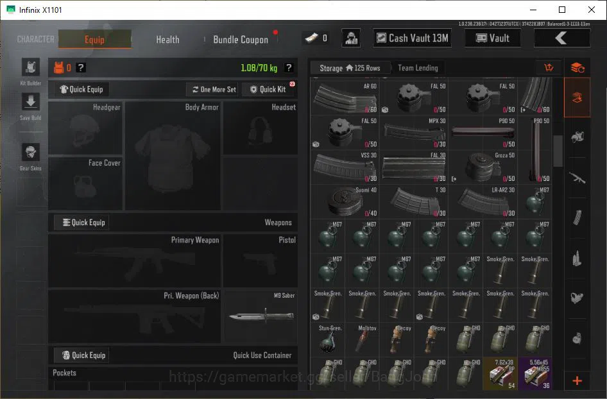The image size is (607, 399).
Task: Select the Primary Weapon slot
Action: 134,261
